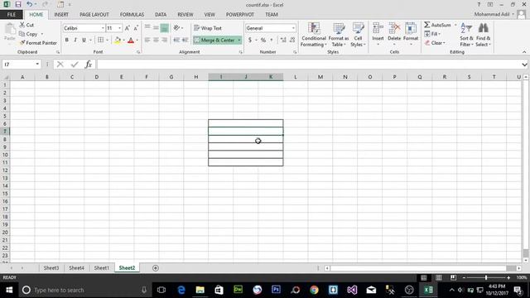Open the Calibri font name dropdown
The width and height of the screenshot is (530, 298).
pyautogui.click(x=103, y=28)
